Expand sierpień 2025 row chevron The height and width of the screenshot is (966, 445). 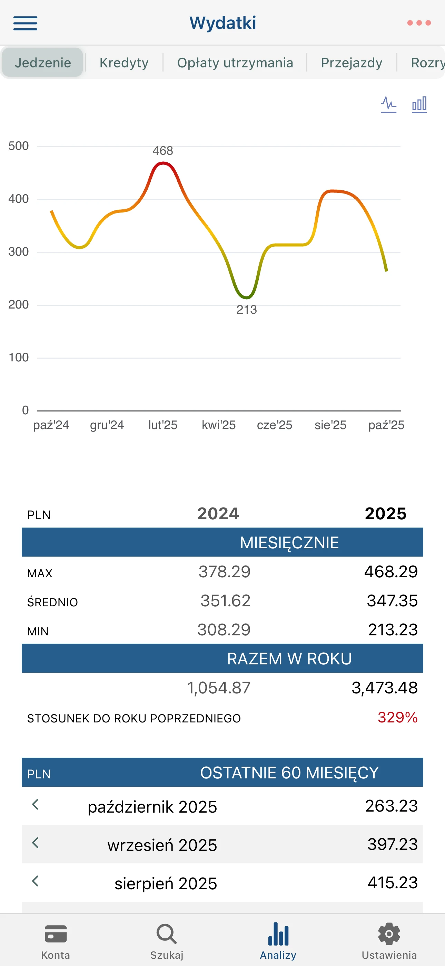pos(36,881)
